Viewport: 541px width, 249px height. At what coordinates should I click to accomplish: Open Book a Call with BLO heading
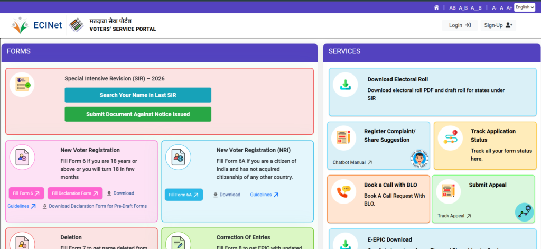click(x=391, y=185)
